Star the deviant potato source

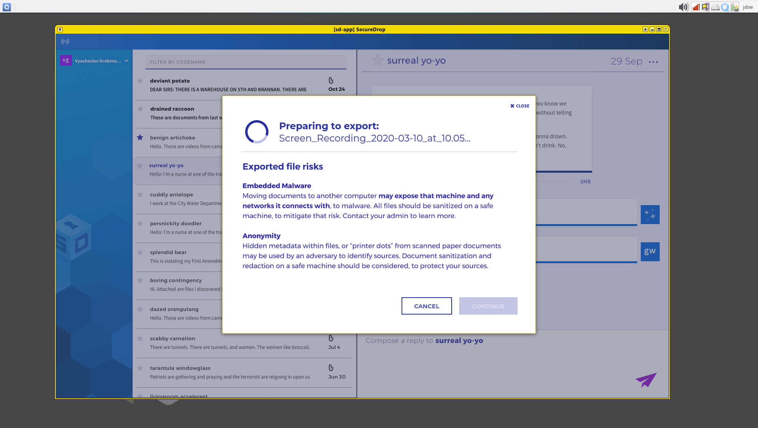(x=140, y=81)
